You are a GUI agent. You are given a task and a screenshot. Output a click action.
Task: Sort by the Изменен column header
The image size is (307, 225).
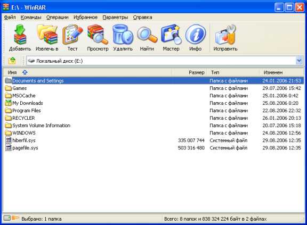coord(282,72)
